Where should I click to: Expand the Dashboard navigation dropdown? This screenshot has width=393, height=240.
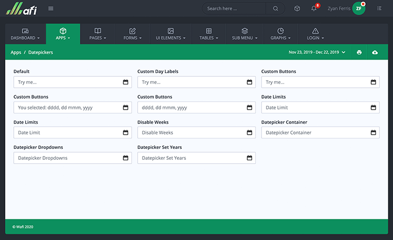point(25,34)
